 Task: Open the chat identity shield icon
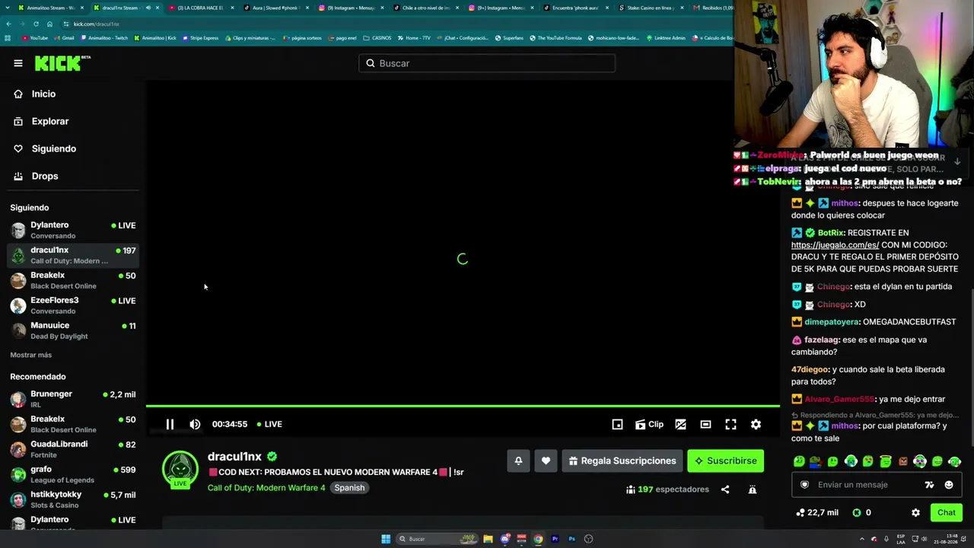point(804,485)
